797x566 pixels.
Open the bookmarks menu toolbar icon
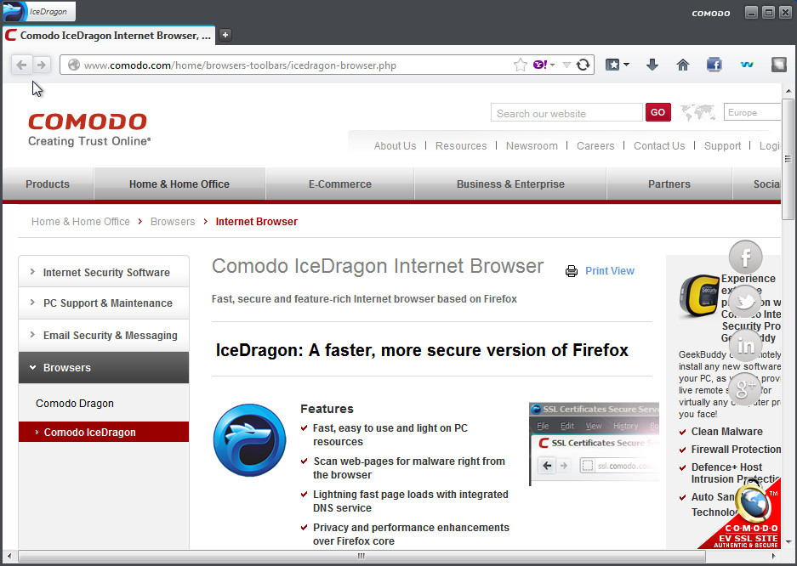click(612, 65)
